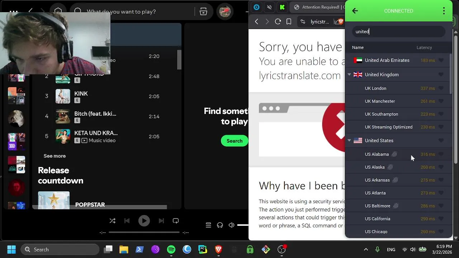The height and width of the screenshot is (258, 459).
Task: Click the Brave browser back arrow
Action: tap(256, 21)
